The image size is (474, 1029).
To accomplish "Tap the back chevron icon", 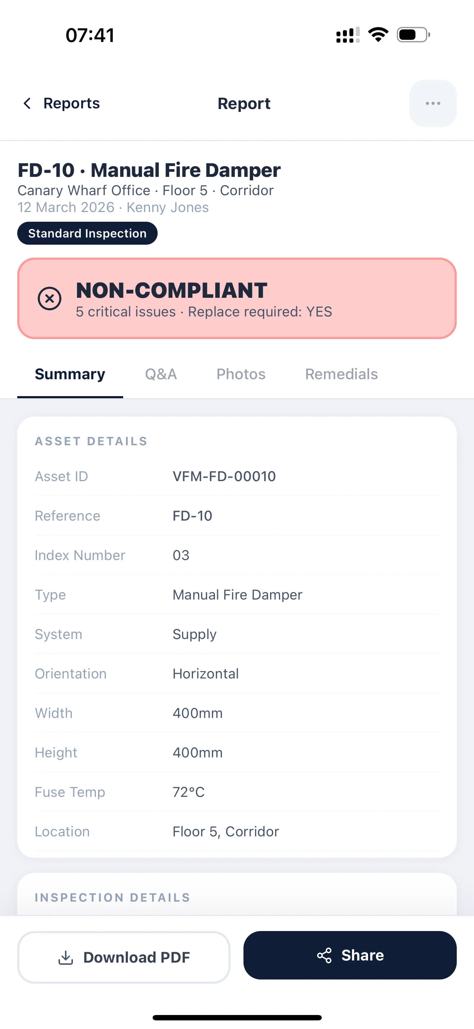I will 27,103.
